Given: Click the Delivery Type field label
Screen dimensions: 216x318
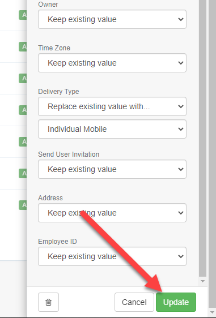Looking at the screenshot, I should tap(58, 92).
